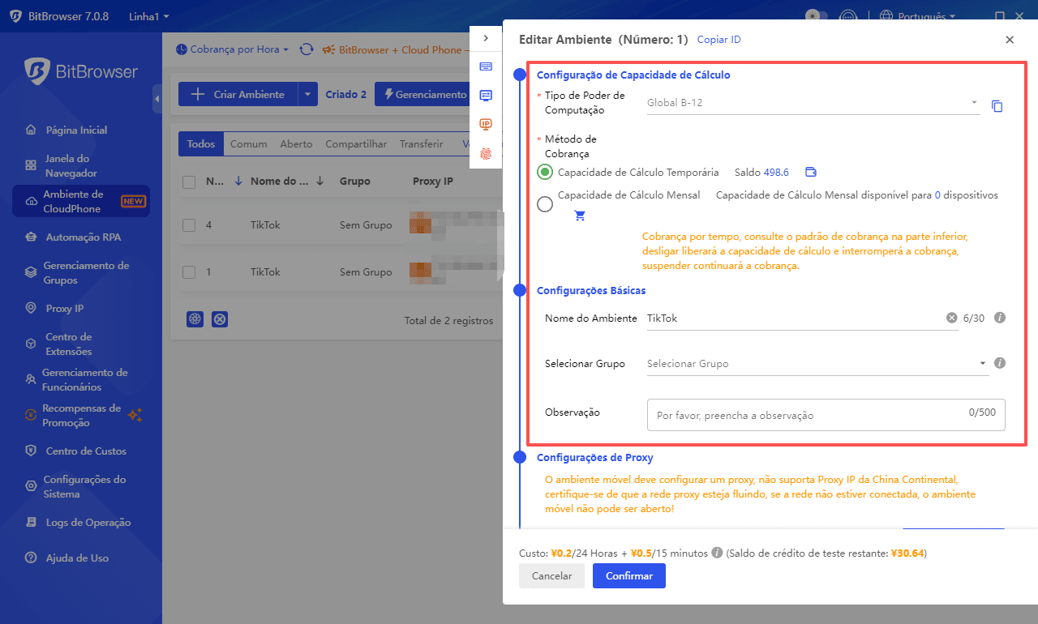Check the box for environment row 4

click(189, 224)
